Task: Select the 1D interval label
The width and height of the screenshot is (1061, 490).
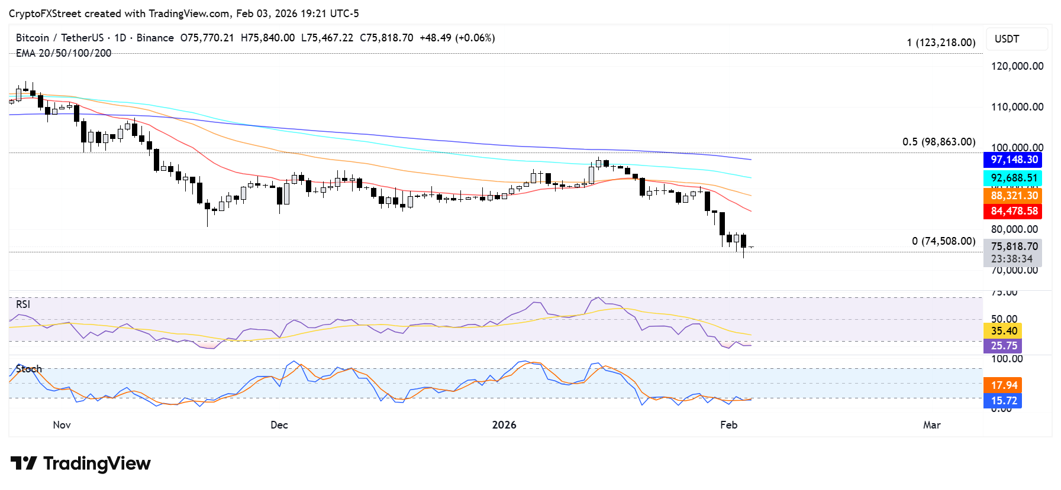Action: [120, 38]
